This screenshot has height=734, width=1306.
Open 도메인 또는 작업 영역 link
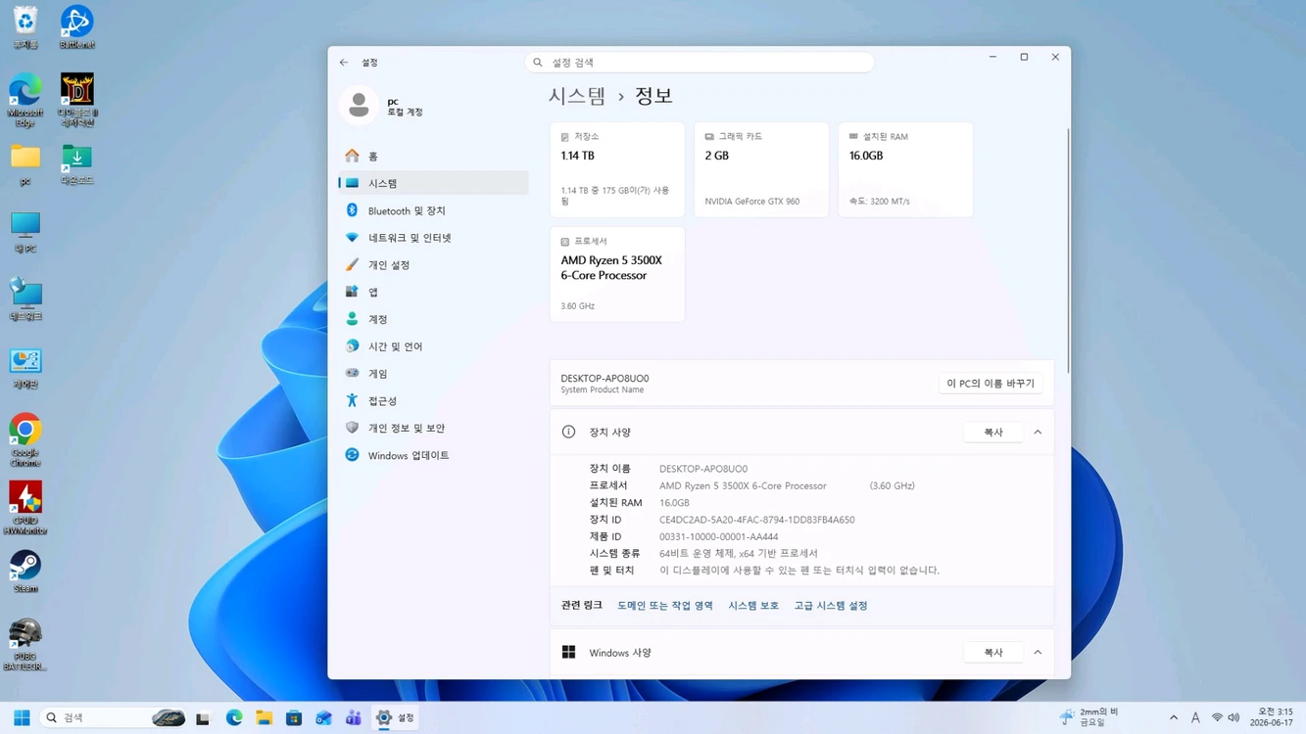coord(665,606)
